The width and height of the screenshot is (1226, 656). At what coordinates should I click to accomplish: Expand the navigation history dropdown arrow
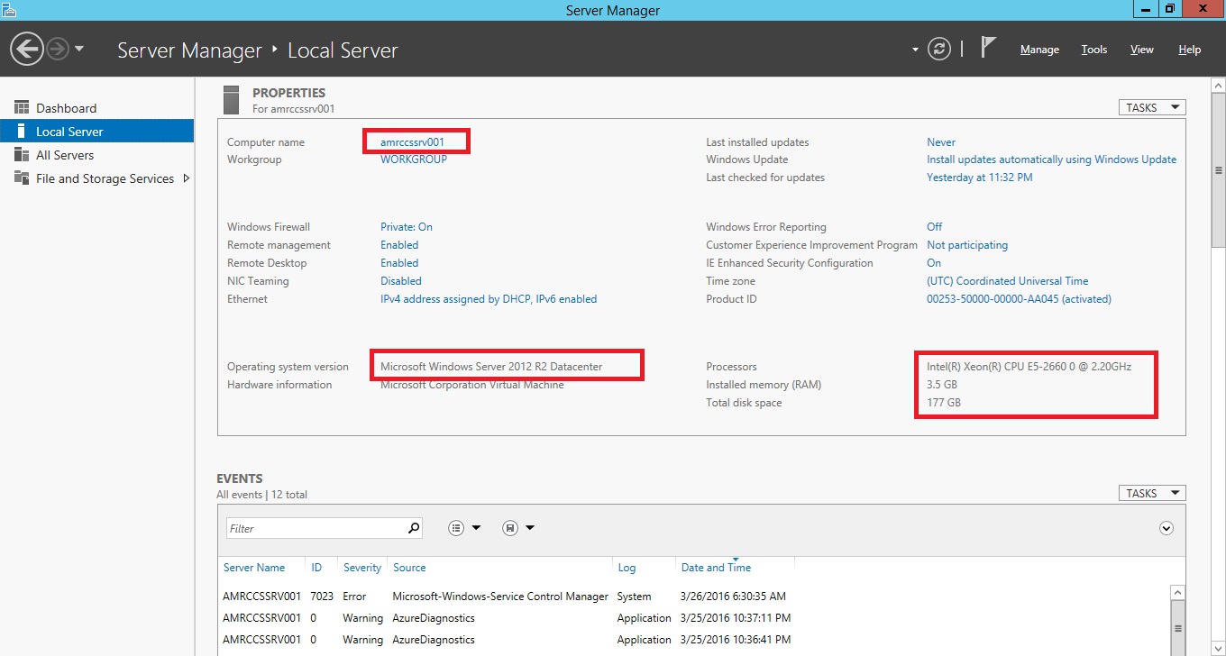coord(79,49)
